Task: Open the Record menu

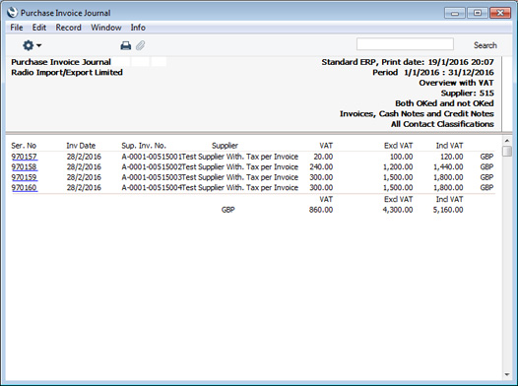Action: [x=68, y=28]
